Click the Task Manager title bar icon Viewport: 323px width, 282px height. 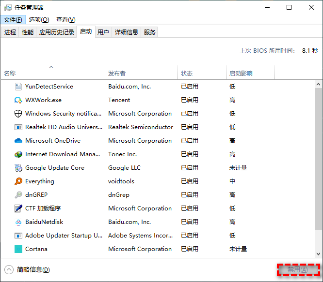click(x=8, y=8)
